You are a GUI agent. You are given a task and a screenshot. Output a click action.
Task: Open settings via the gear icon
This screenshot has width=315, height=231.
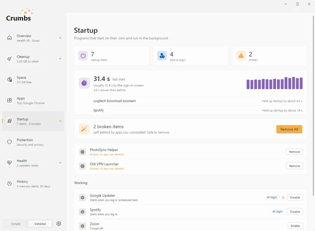pyautogui.click(x=59, y=224)
